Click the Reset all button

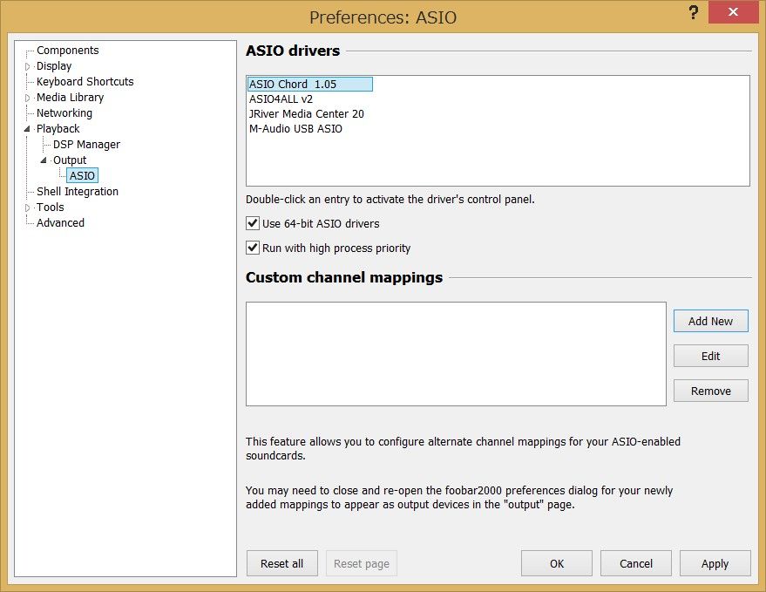tap(281, 563)
